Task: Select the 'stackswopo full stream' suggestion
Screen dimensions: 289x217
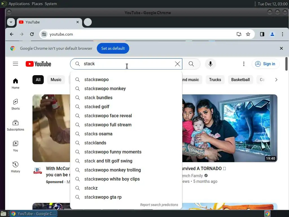Action: [126, 125]
